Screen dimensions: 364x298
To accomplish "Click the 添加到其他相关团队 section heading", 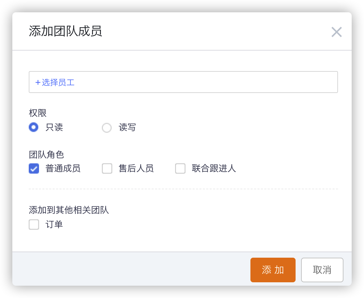I will pyautogui.click(x=69, y=210).
